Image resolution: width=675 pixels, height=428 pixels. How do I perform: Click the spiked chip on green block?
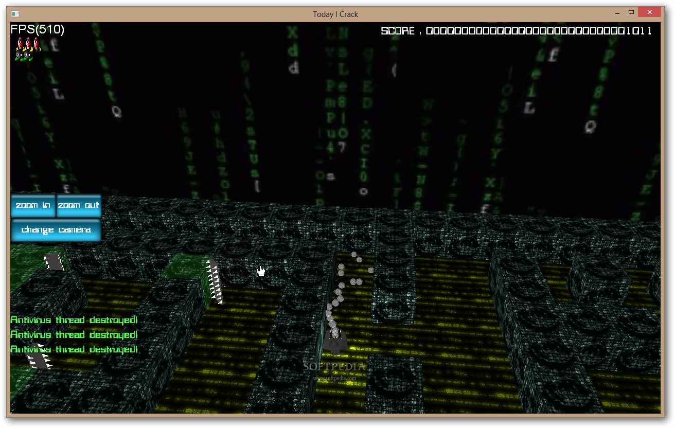214,281
